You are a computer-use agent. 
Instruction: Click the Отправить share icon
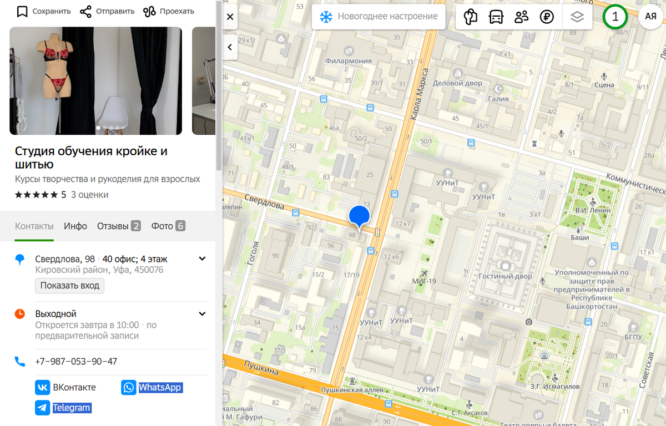tap(85, 11)
